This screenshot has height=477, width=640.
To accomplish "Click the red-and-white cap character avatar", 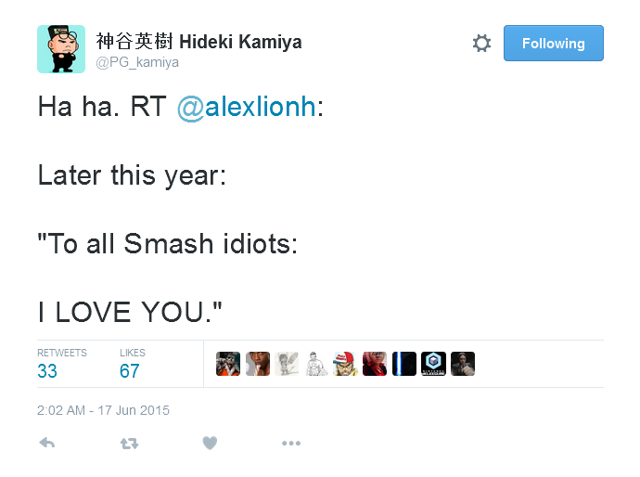I will click(x=345, y=364).
